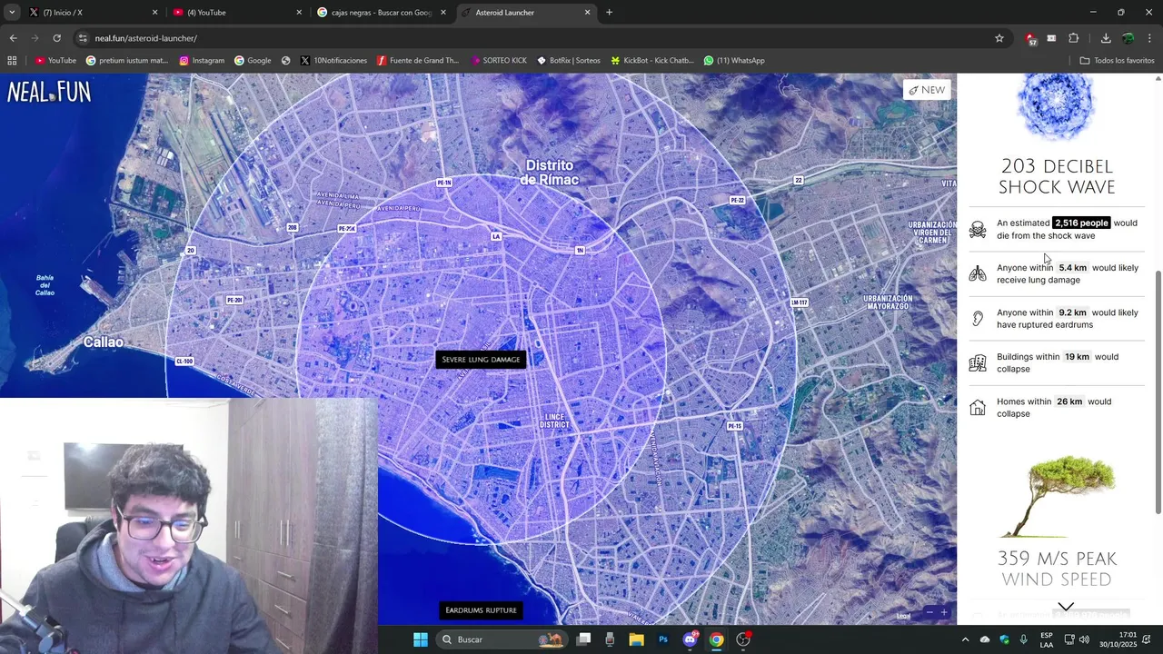
Task: Open the Google bookmark
Action: point(253,61)
